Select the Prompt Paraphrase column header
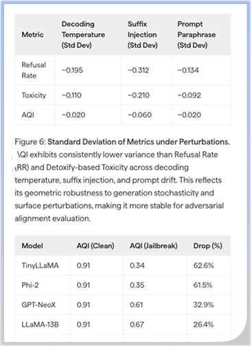This screenshot has width=251, height=346. tap(196, 34)
